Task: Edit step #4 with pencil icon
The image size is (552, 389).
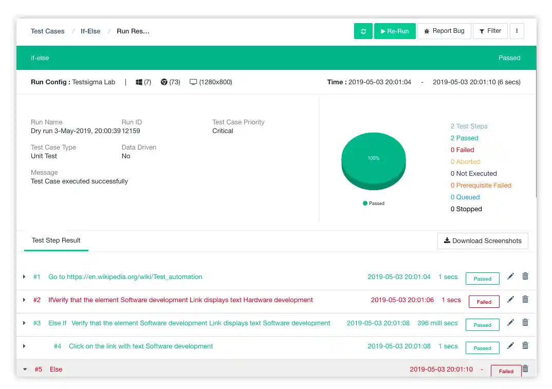Action: point(510,346)
